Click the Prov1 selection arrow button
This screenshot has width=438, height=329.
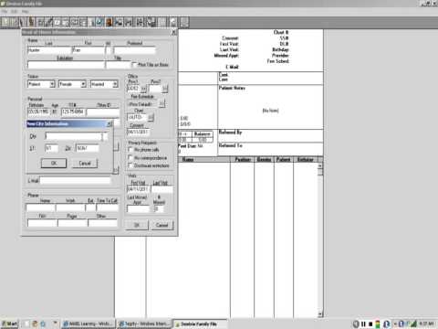(x=143, y=89)
